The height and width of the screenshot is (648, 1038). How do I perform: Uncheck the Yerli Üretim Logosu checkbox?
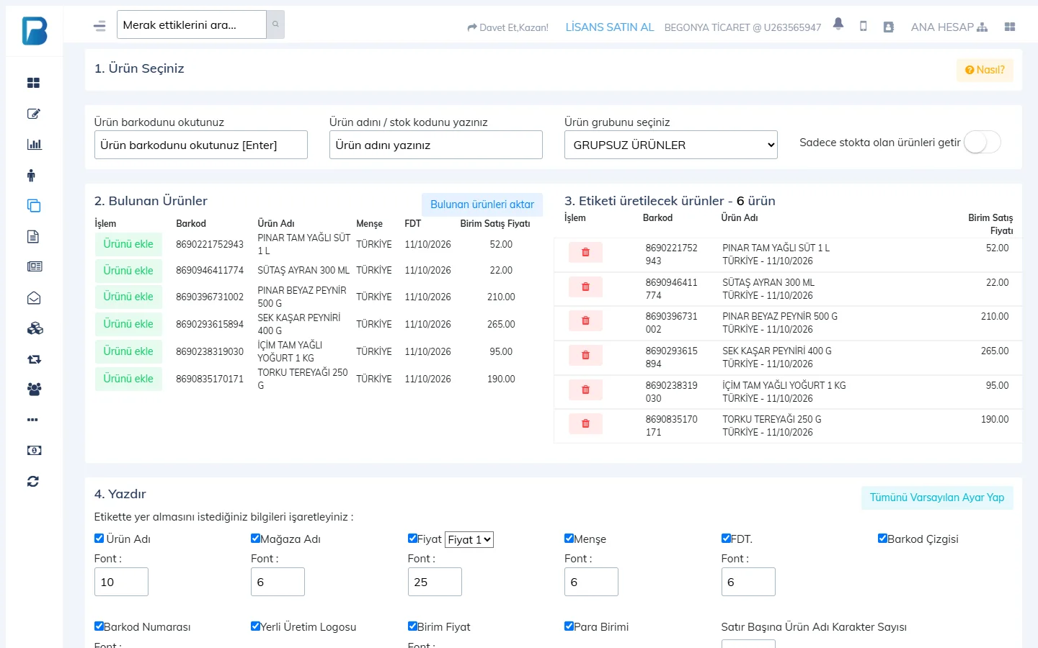tap(255, 626)
